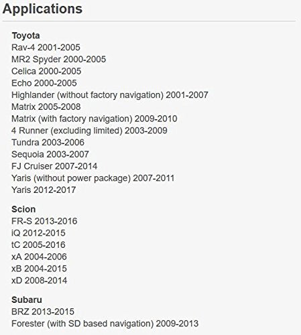Select the Toyota section heading
The image size is (301, 335).
click(x=25, y=36)
